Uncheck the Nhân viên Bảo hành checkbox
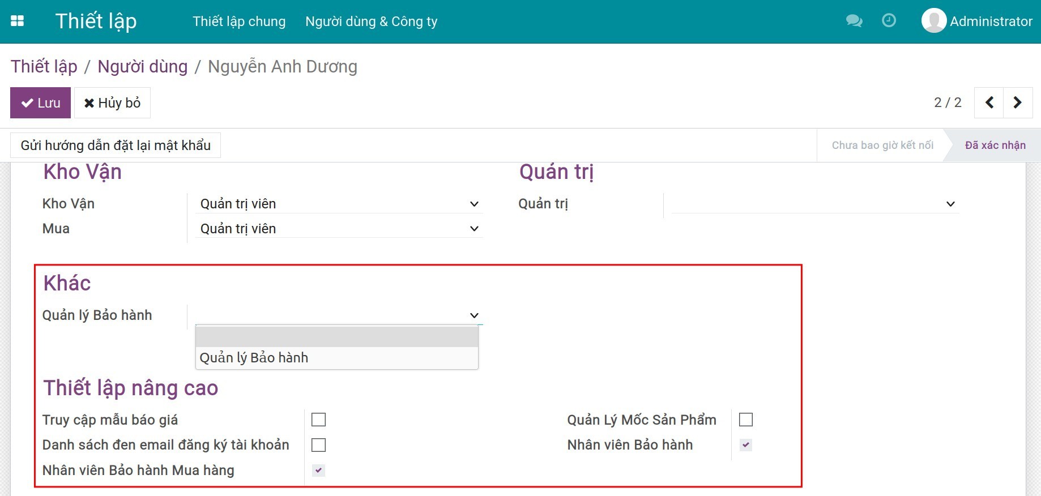 click(x=746, y=445)
